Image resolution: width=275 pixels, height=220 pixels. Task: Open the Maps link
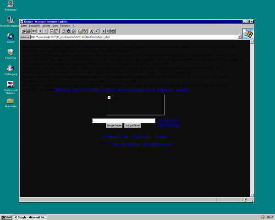pyautogui.click(x=68, y=90)
